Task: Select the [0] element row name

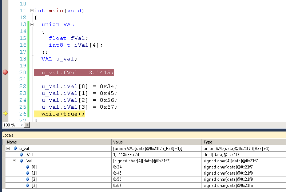Action: pos(34,167)
